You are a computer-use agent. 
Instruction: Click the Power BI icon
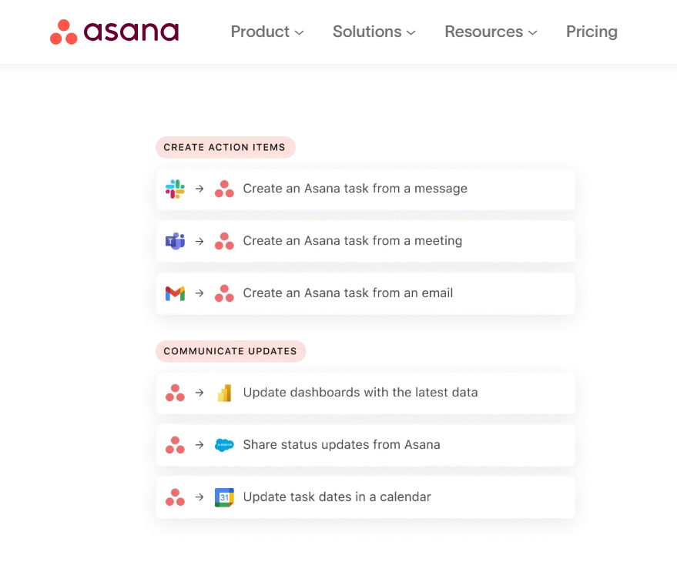click(x=224, y=393)
